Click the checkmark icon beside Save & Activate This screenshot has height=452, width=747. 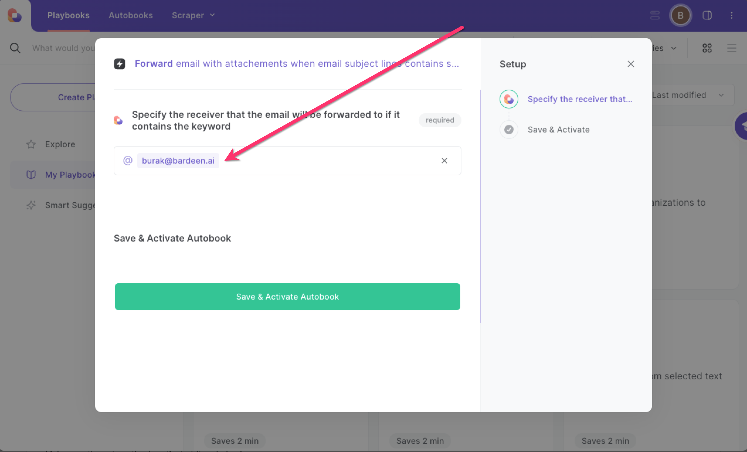[509, 130]
